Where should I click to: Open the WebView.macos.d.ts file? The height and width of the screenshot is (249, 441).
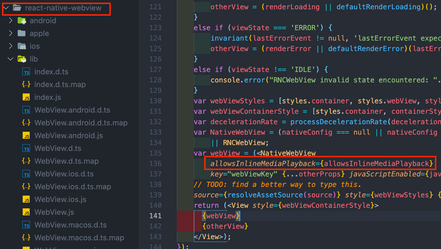[x=70, y=225]
